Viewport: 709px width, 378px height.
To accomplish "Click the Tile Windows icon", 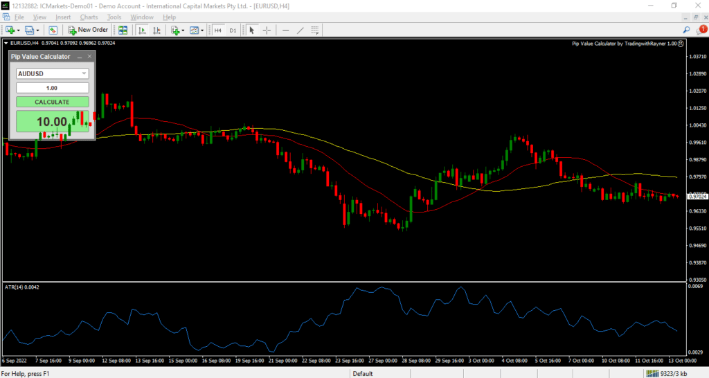I will pyautogui.click(x=123, y=30).
